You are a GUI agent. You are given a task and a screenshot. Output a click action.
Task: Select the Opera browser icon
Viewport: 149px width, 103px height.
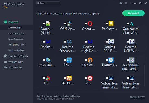(90, 24)
